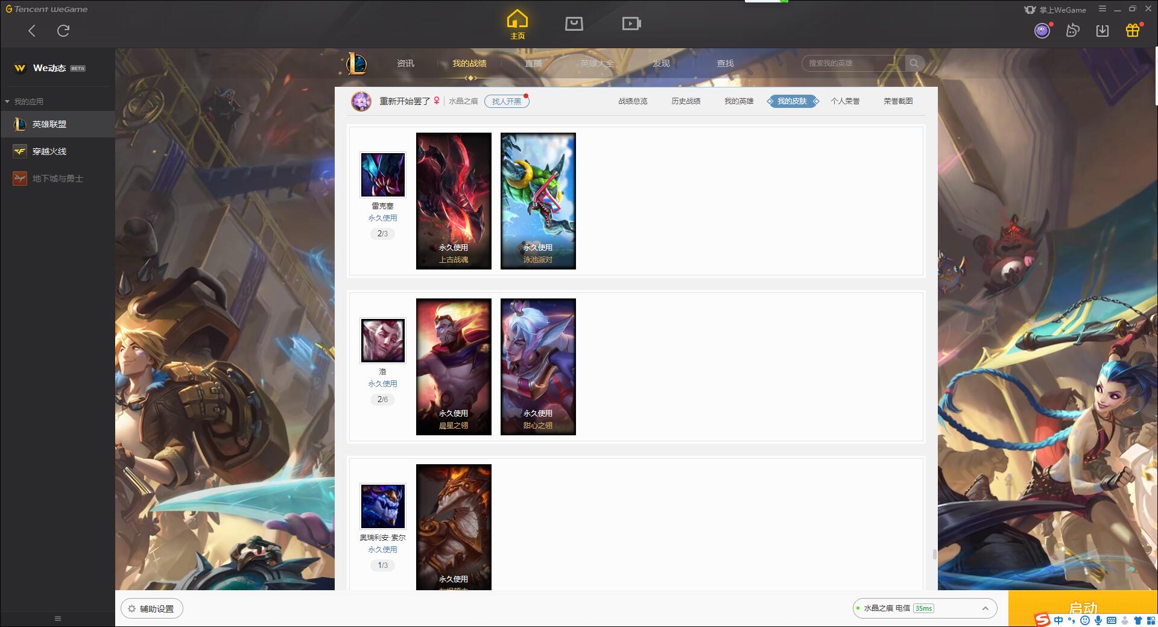View the 泳池派对 skin card
The image size is (1158, 627).
(x=538, y=201)
